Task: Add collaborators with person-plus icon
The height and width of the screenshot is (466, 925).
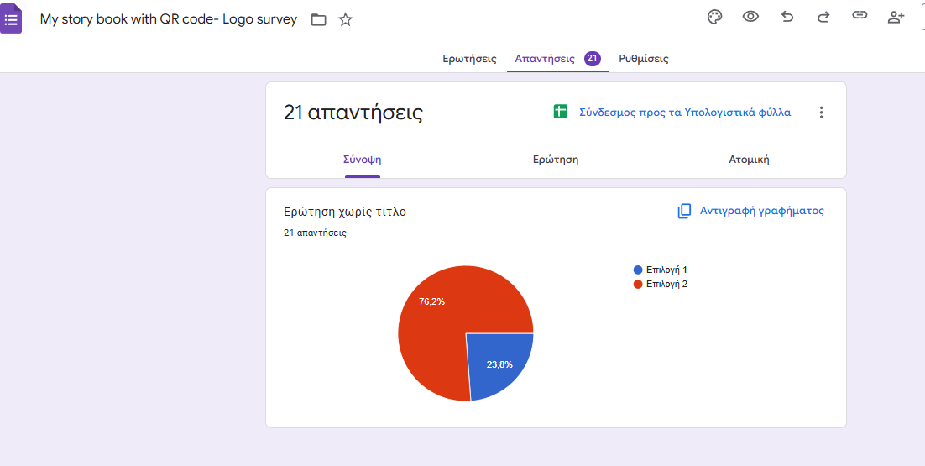Action: click(x=896, y=17)
